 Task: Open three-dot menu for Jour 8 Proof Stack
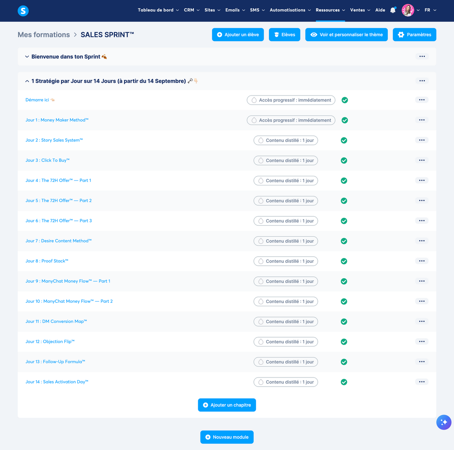422,261
